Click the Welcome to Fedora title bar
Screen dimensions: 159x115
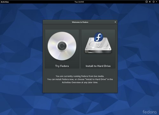coord(80,22)
